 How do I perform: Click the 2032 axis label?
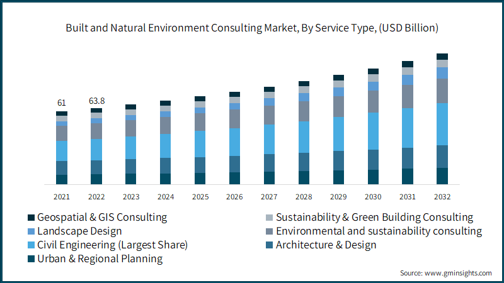pos(442,197)
